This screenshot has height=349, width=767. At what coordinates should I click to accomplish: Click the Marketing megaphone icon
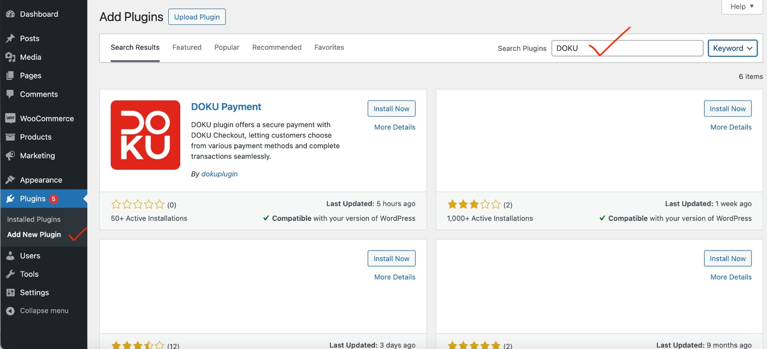(x=10, y=156)
